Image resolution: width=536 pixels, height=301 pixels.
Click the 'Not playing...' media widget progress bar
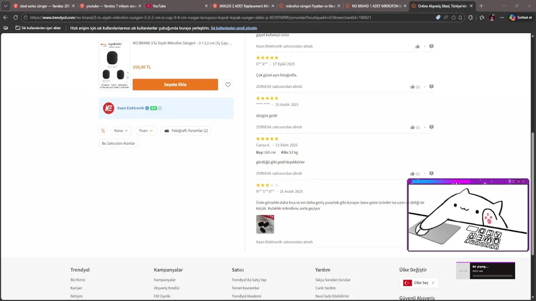tap(492, 276)
